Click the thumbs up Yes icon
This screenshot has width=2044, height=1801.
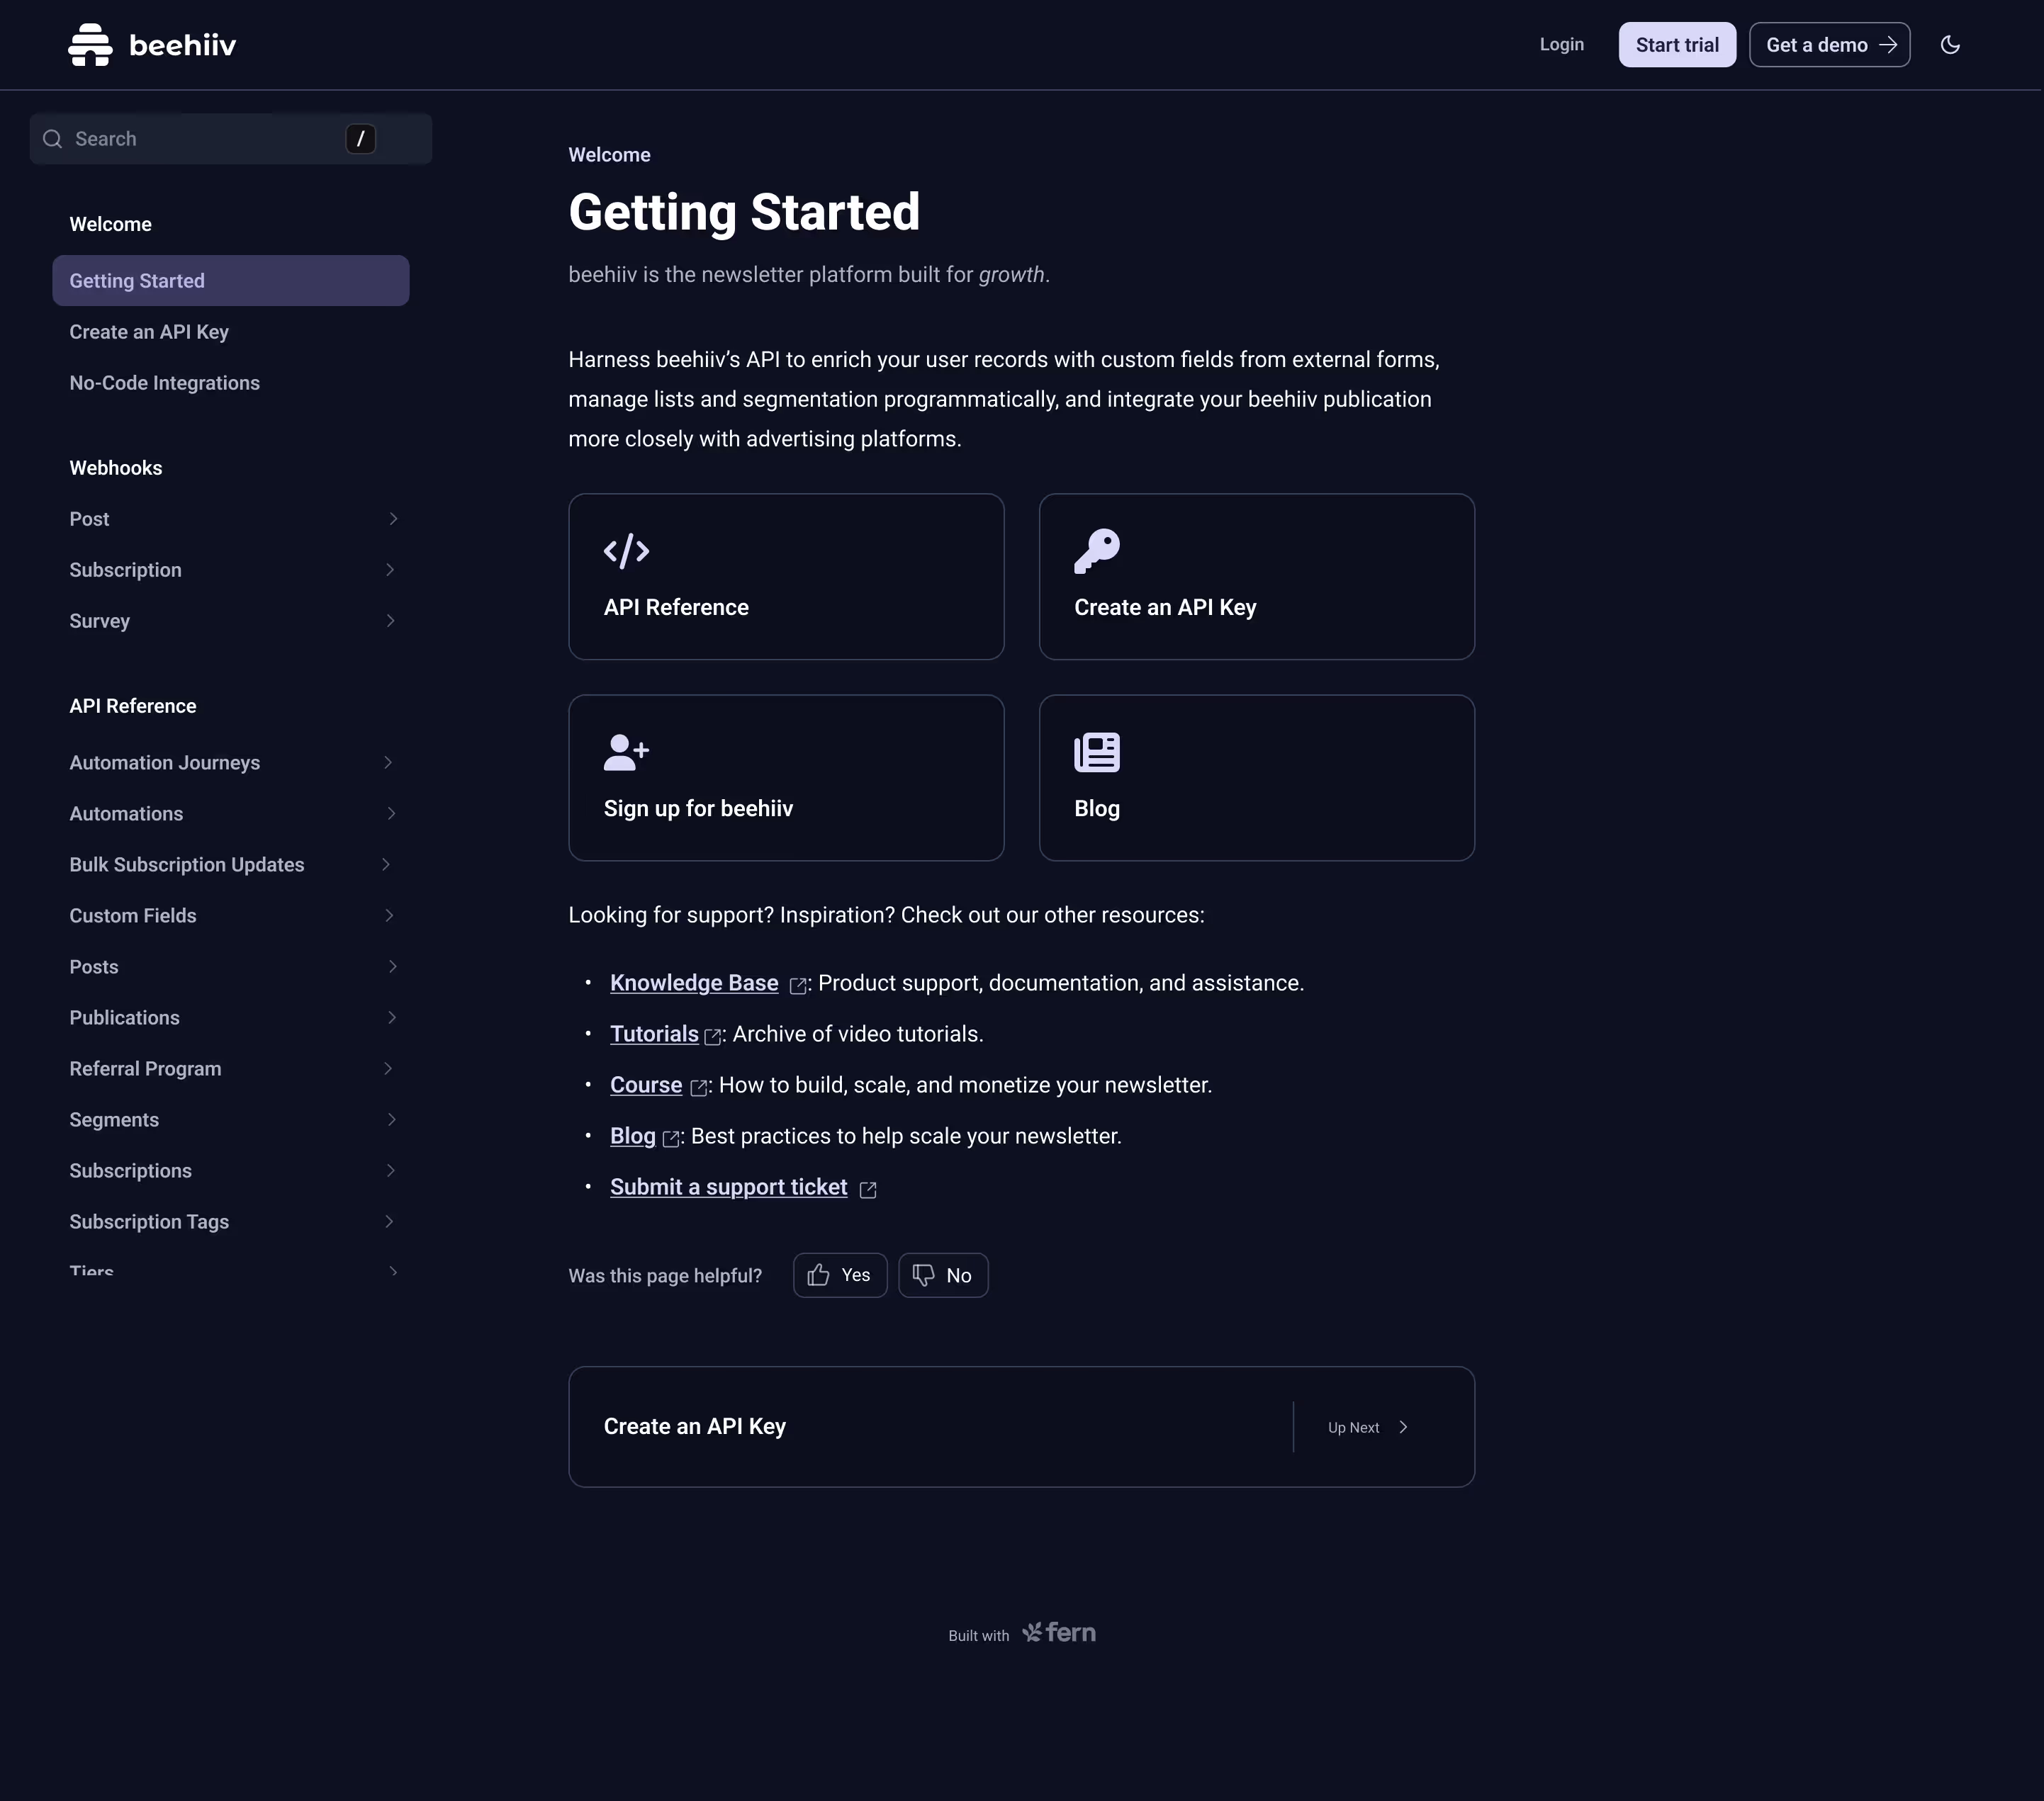[818, 1275]
